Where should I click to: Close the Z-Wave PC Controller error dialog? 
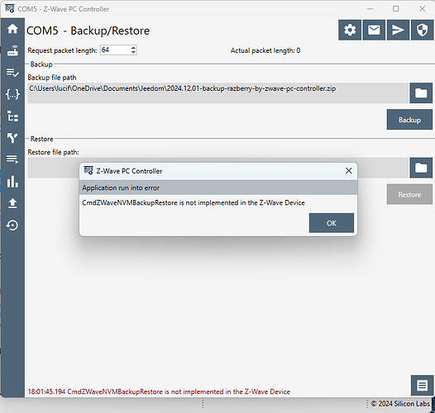coord(349,171)
